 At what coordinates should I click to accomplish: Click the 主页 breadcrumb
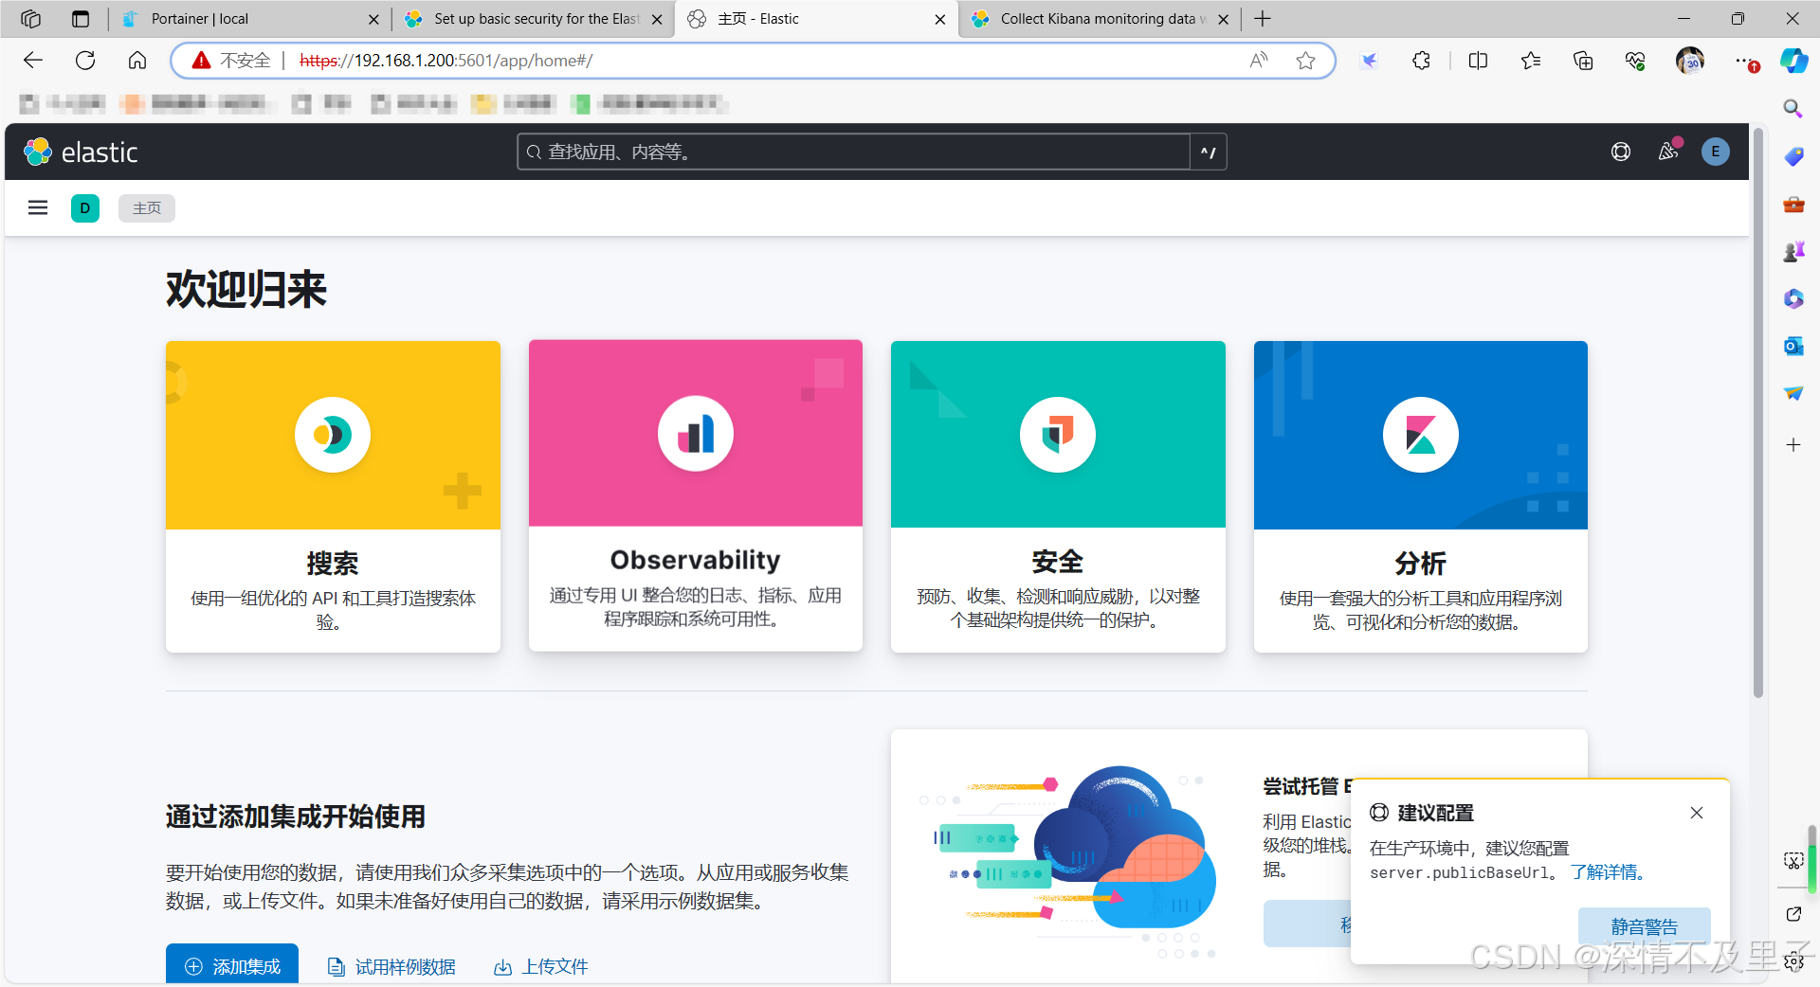click(147, 208)
